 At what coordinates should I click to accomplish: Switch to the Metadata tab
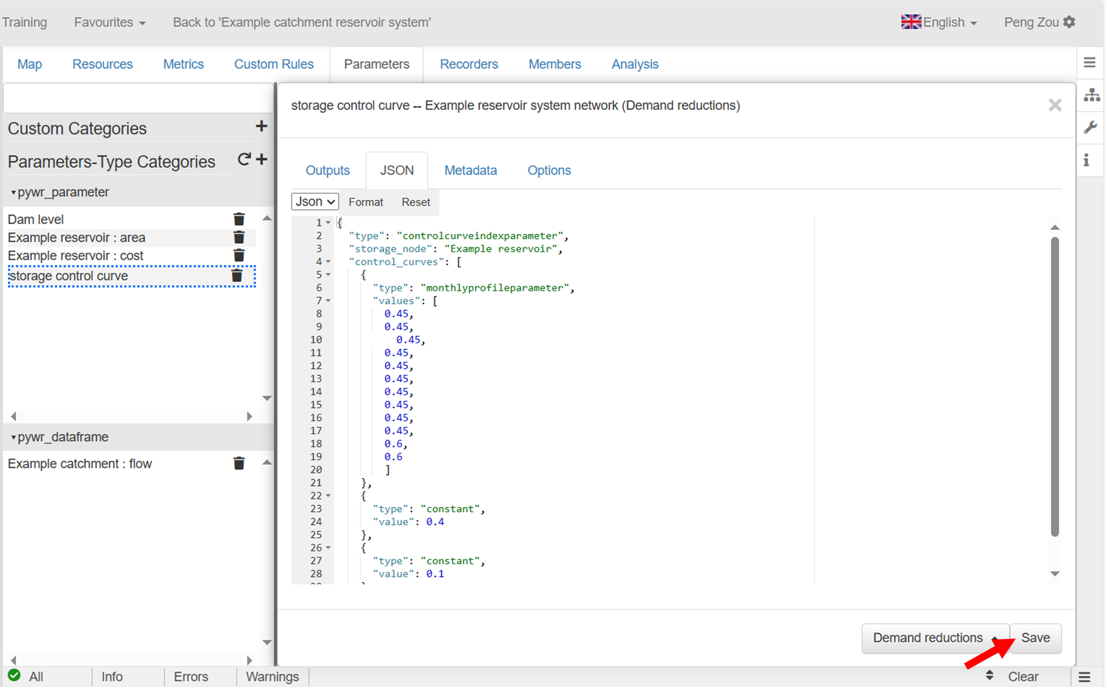pyautogui.click(x=471, y=170)
